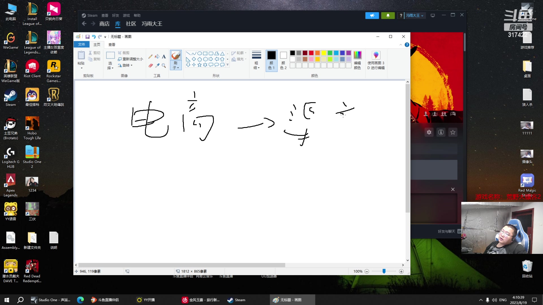Select the Fill bucket tool
Viewport: 543px width, 305px height.
[157, 56]
